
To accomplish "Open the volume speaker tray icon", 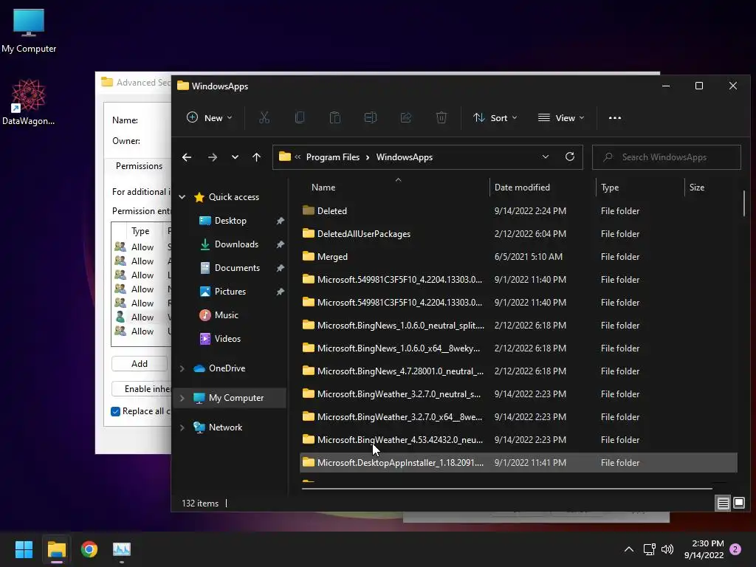I will pos(667,549).
